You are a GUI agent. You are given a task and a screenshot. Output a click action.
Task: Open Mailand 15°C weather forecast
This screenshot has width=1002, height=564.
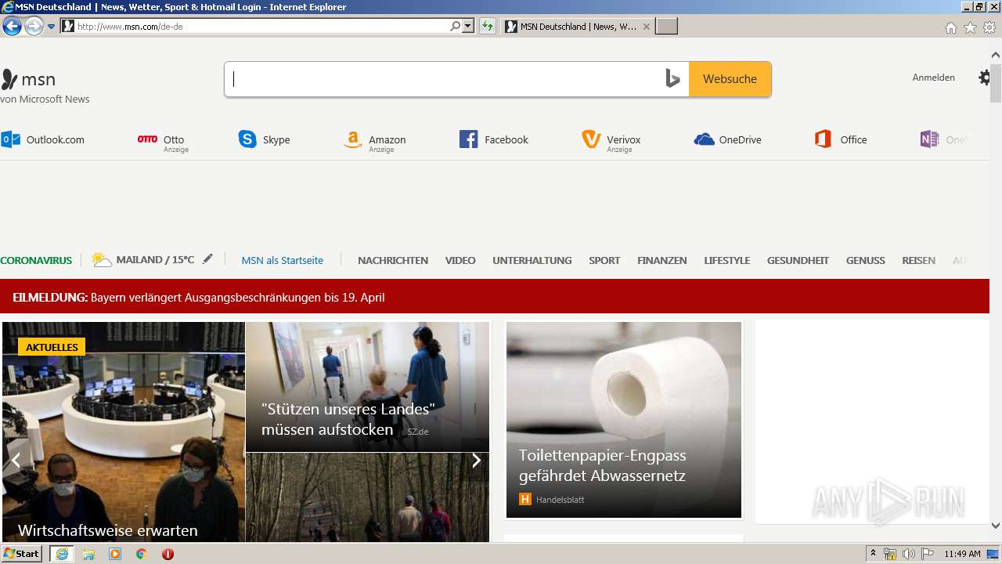143,259
